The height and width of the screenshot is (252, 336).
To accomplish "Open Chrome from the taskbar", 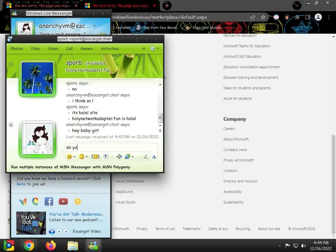I will point(29,245).
